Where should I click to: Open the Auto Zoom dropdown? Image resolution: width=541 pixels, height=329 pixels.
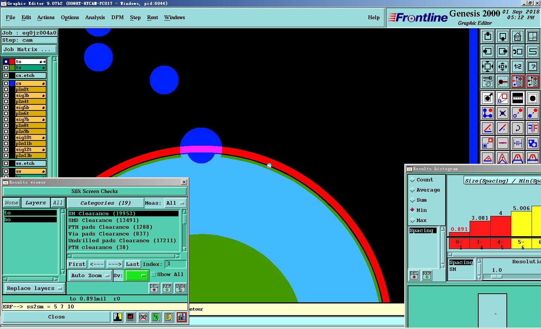click(90, 275)
